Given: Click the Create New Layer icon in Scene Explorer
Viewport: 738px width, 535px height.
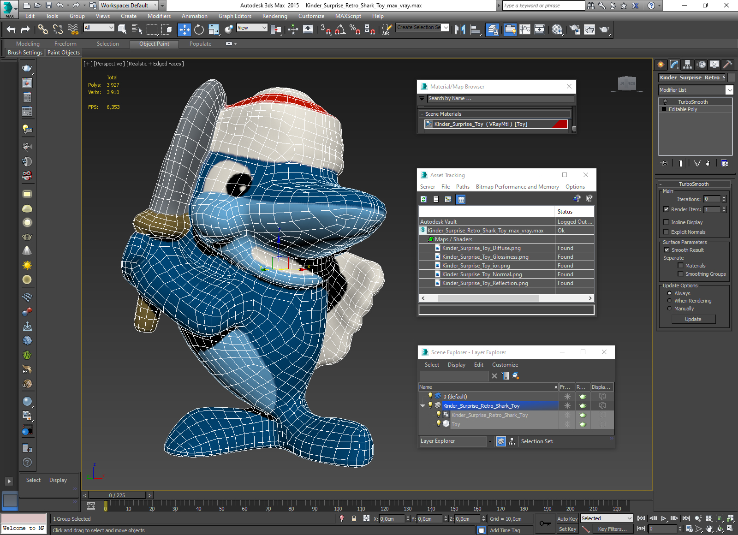Looking at the screenshot, I should click(x=516, y=376).
